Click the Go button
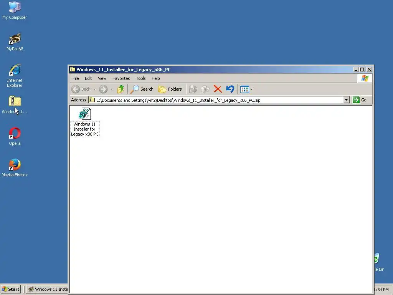393x295 pixels. click(360, 100)
